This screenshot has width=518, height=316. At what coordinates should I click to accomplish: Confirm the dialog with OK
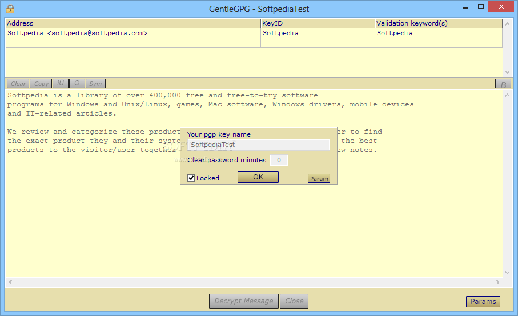[258, 177]
